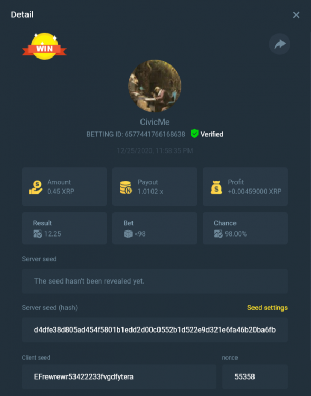Click the Result chart icon

click(37, 234)
